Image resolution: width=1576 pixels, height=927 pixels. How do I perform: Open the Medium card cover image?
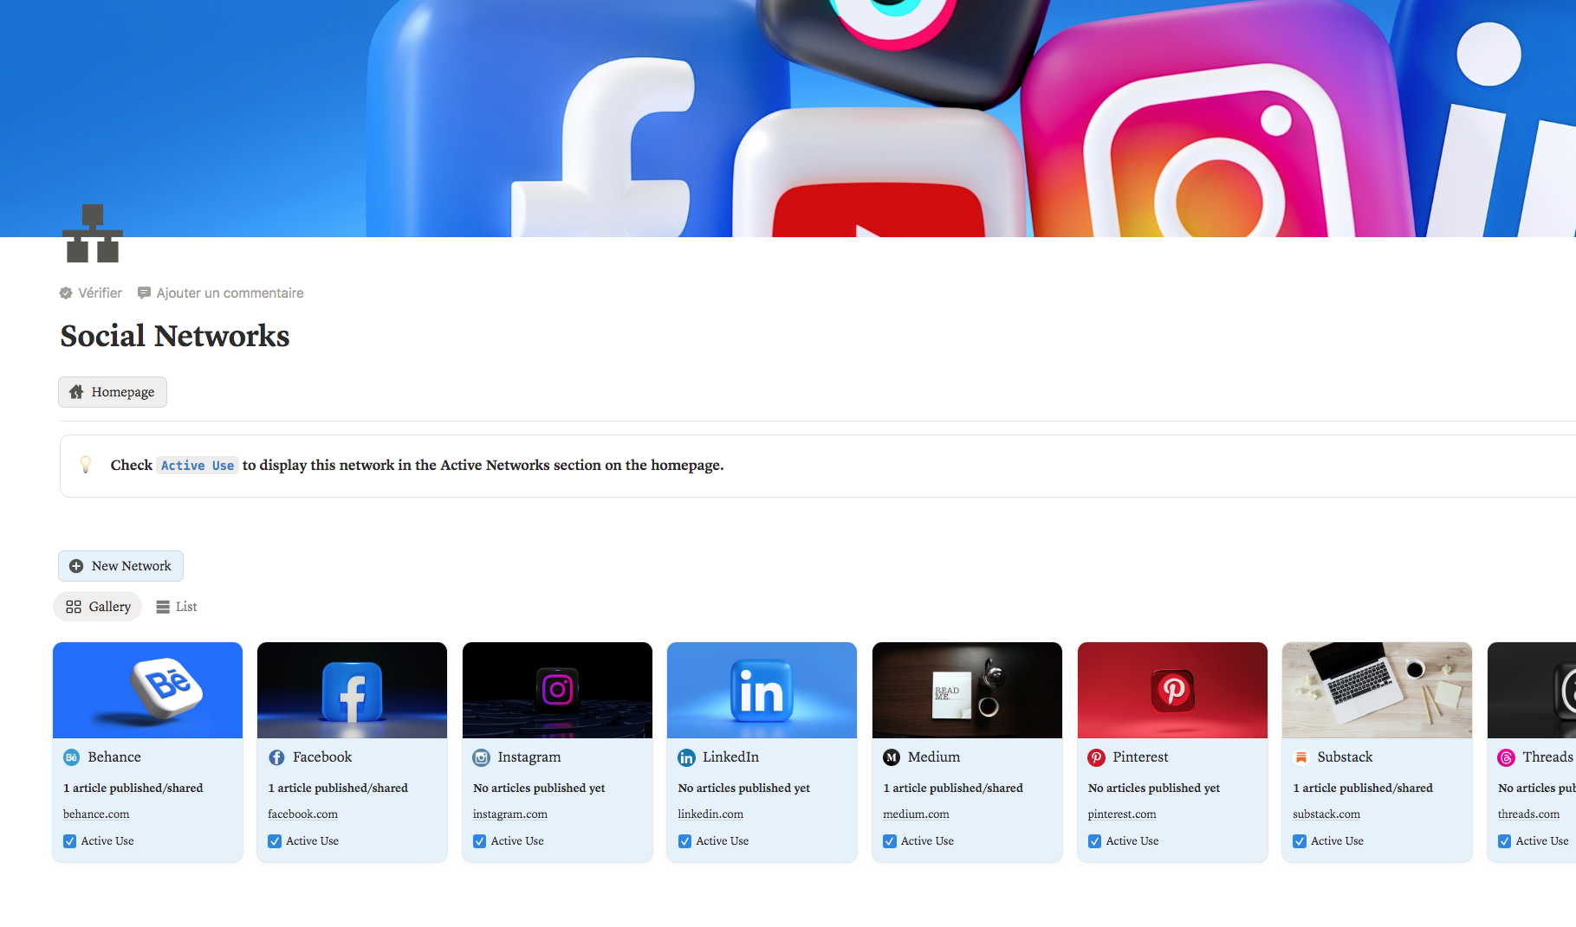coord(968,690)
